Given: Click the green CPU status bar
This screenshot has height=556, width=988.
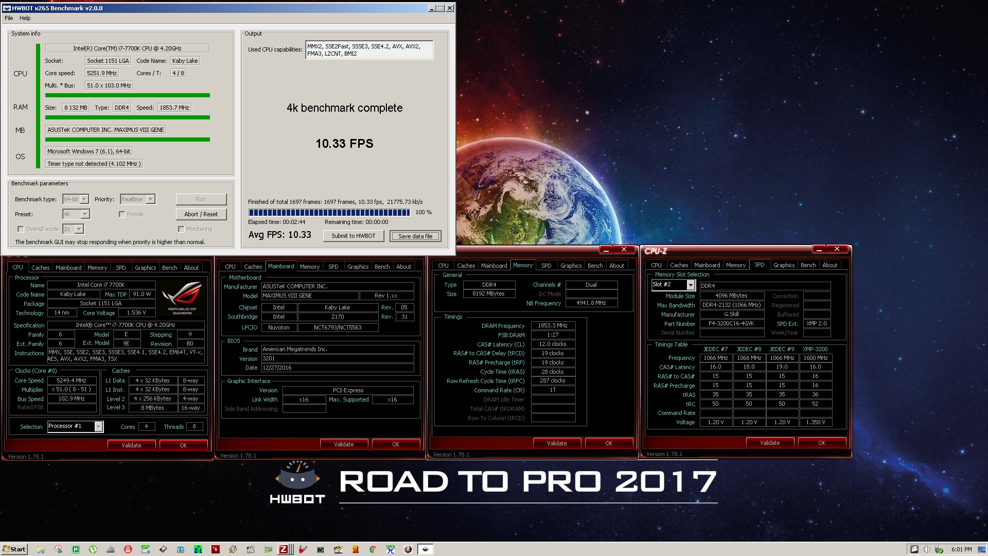Looking at the screenshot, I should pos(127,95).
